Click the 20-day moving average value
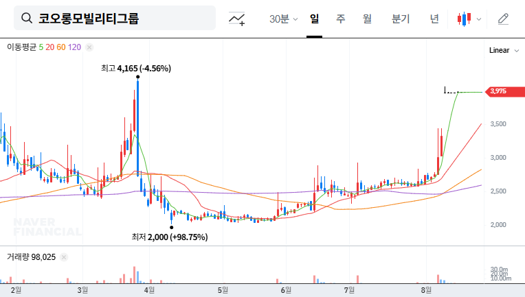 50,47
